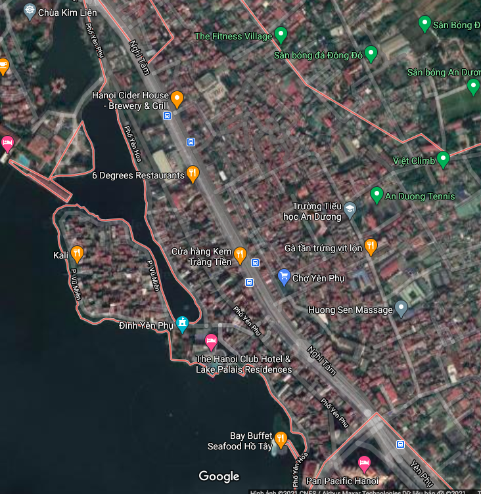
Task: Click the '6 Degrees Restaurants' label text
Action: coord(138,175)
